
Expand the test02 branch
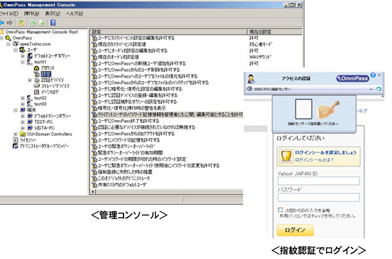pyautogui.click(x=23, y=98)
